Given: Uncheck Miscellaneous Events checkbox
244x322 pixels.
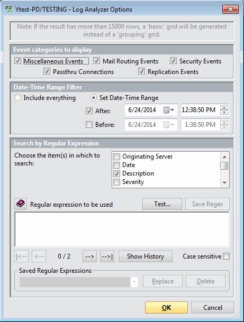Looking at the screenshot, I should click(17, 61).
